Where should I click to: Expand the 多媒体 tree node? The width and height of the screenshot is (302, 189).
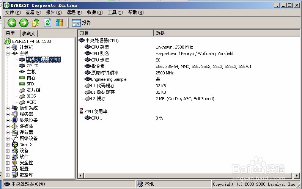[x=8, y=126]
